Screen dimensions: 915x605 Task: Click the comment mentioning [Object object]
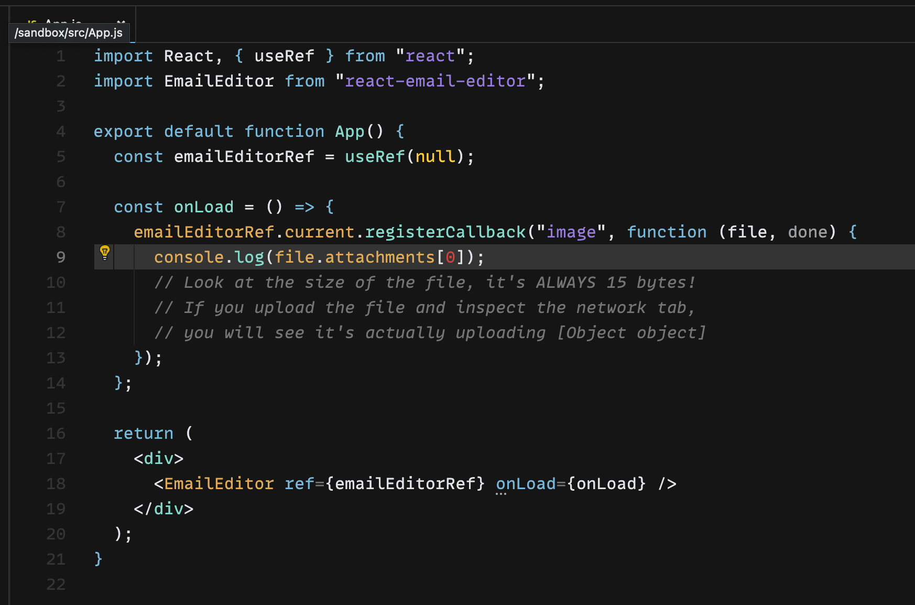pos(430,333)
